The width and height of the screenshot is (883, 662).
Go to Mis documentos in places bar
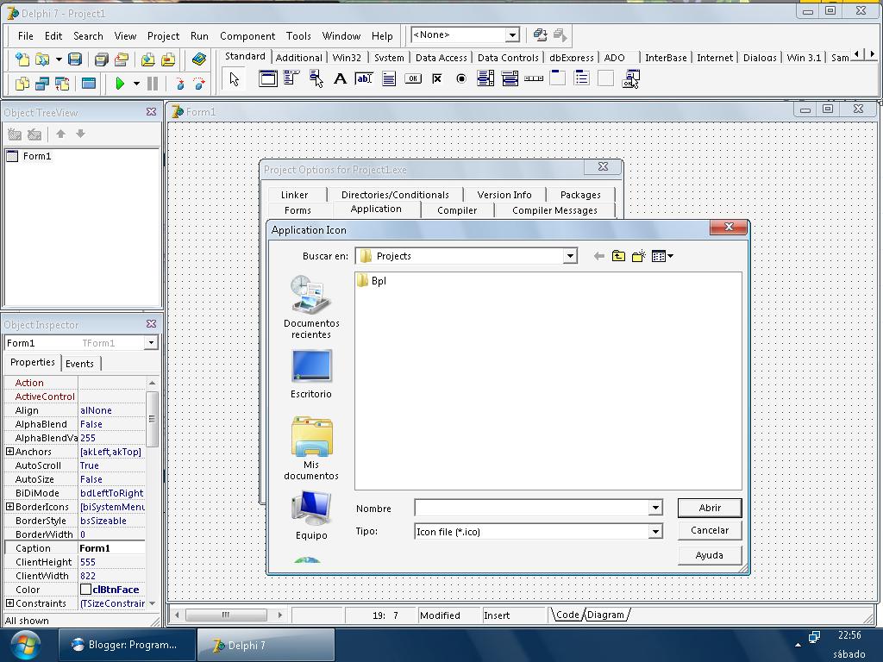click(x=310, y=448)
